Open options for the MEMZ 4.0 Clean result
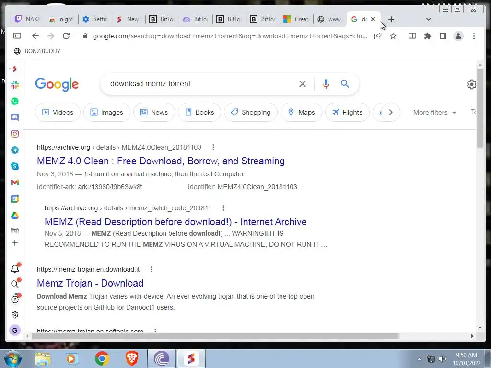Viewport: 491px width, 368px height. [x=213, y=147]
